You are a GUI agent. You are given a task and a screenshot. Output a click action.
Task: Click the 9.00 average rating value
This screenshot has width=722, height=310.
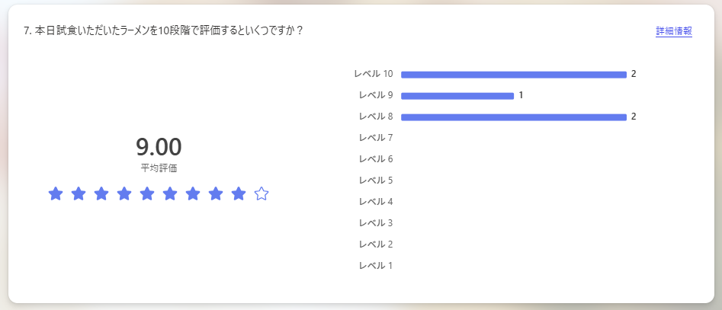click(x=159, y=147)
